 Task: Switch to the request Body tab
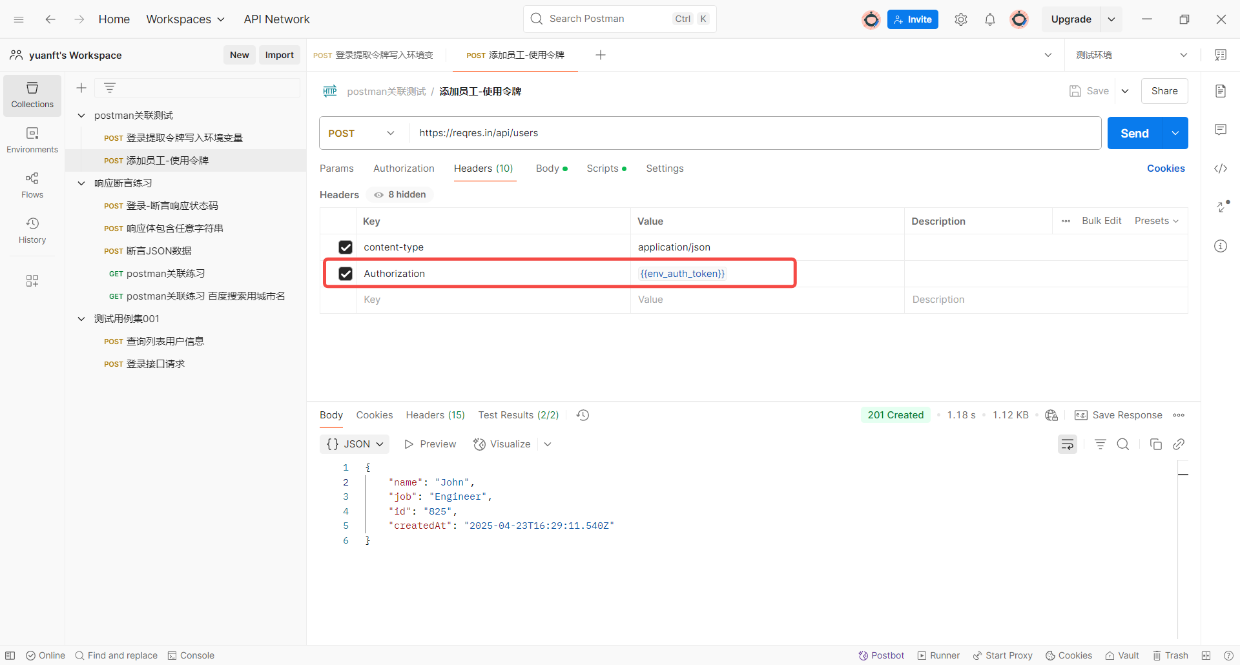552,169
